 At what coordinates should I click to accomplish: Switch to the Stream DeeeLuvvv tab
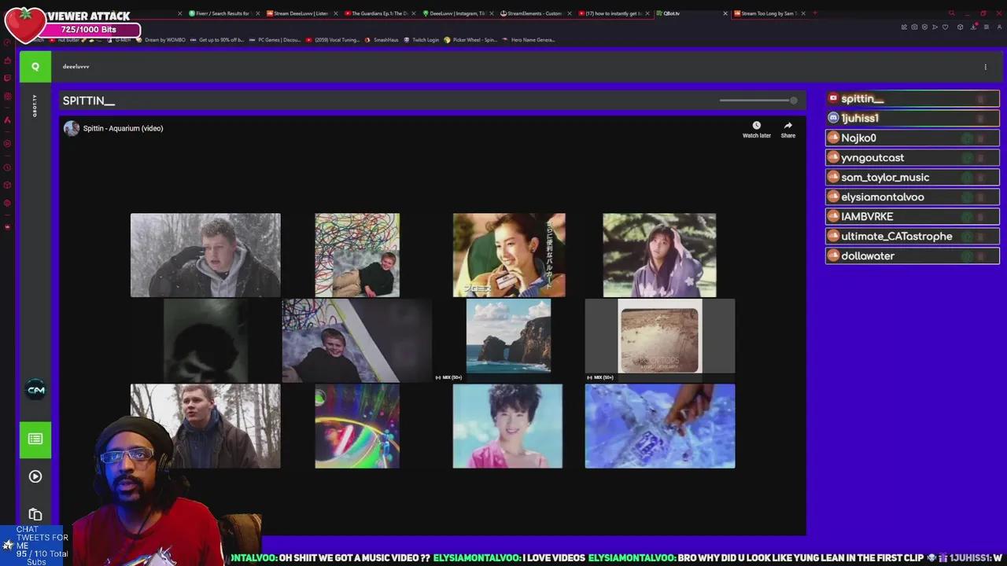pyautogui.click(x=301, y=13)
